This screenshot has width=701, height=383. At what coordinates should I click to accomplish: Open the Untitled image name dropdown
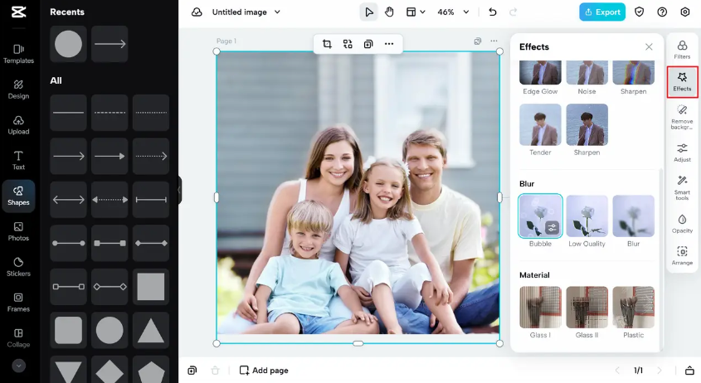click(246, 12)
